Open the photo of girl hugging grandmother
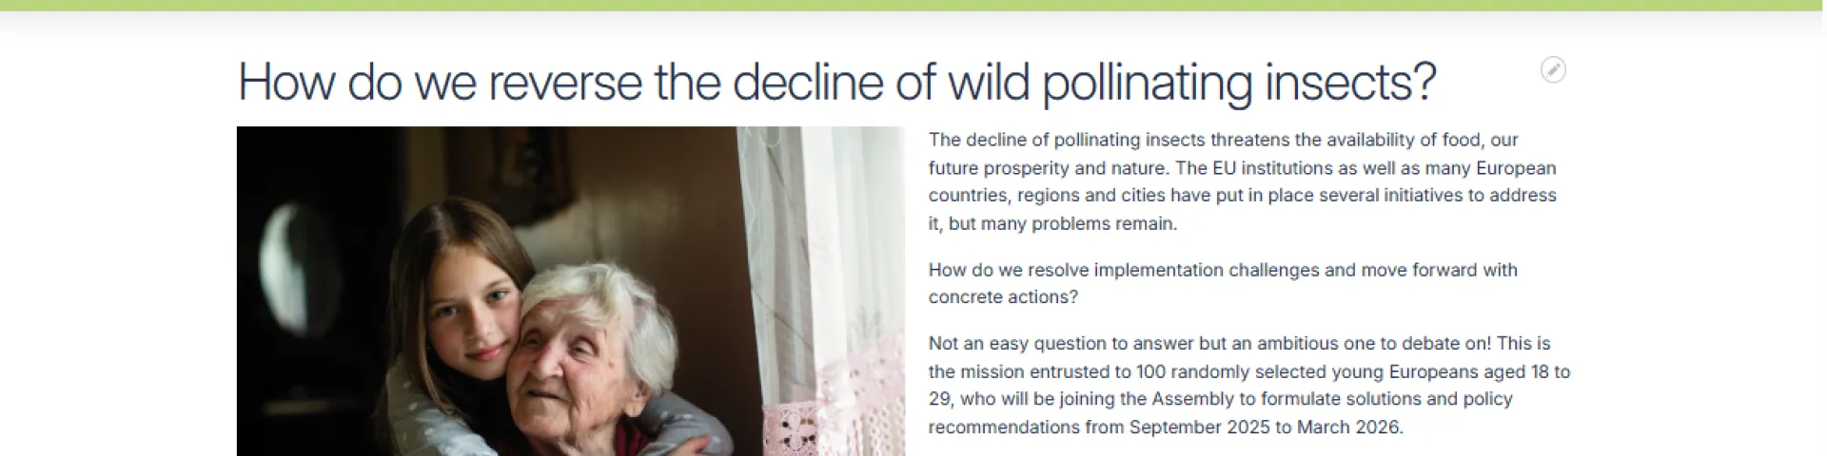 (x=571, y=291)
